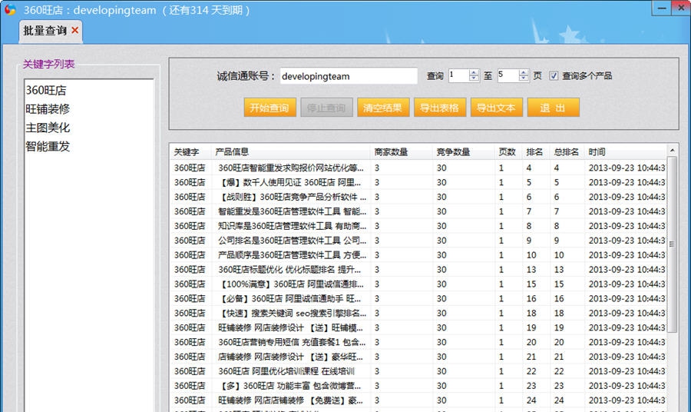Select keyword 旺铺装修 in the keyword list
This screenshot has height=412, width=691.
pos(48,109)
